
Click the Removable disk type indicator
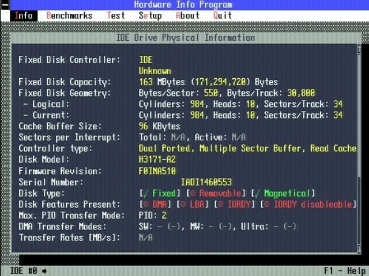click(216, 193)
